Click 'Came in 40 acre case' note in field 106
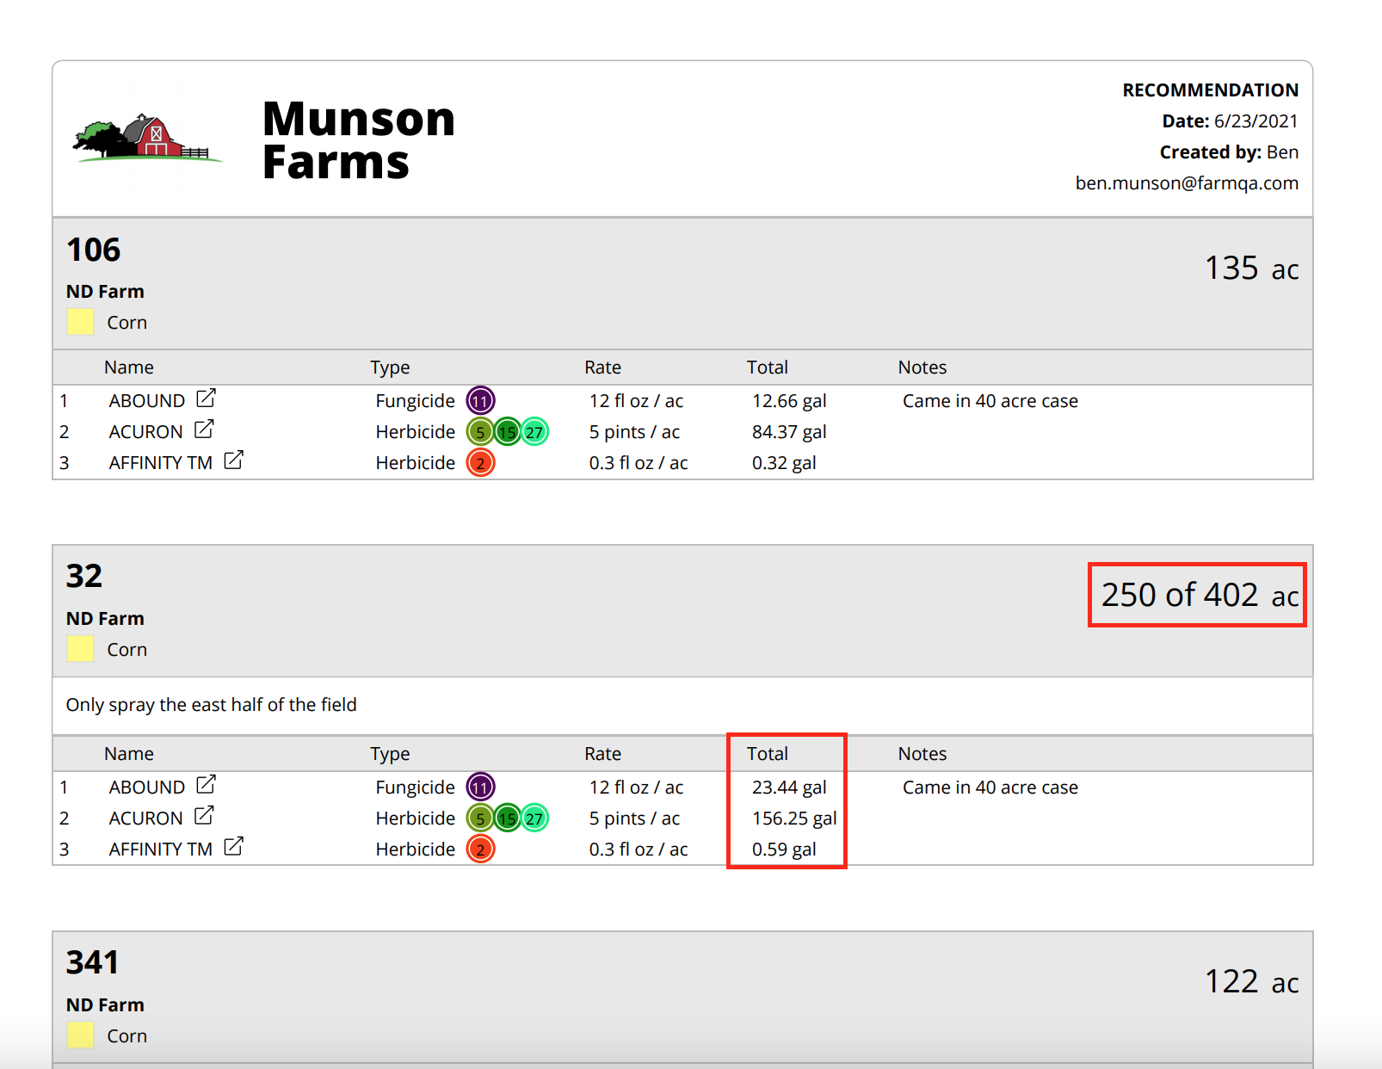The image size is (1382, 1069). [990, 401]
